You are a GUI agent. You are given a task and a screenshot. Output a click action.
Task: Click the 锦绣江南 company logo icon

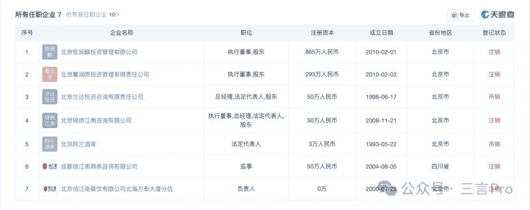click(50, 120)
